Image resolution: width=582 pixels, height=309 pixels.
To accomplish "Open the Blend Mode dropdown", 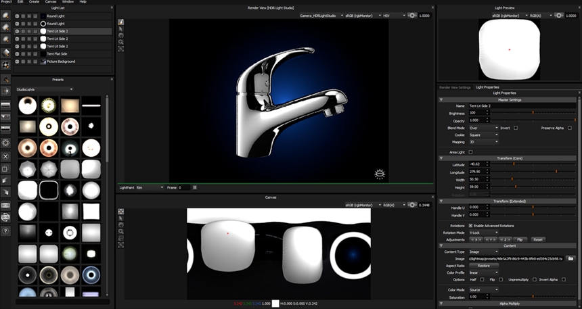I will point(483,128).
